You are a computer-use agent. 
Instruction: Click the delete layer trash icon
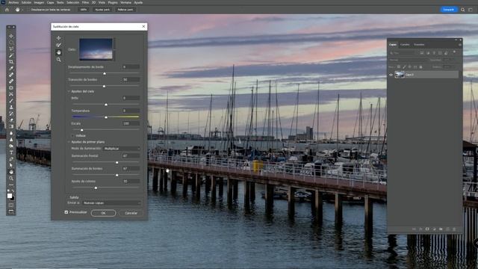tap(454, 229)
